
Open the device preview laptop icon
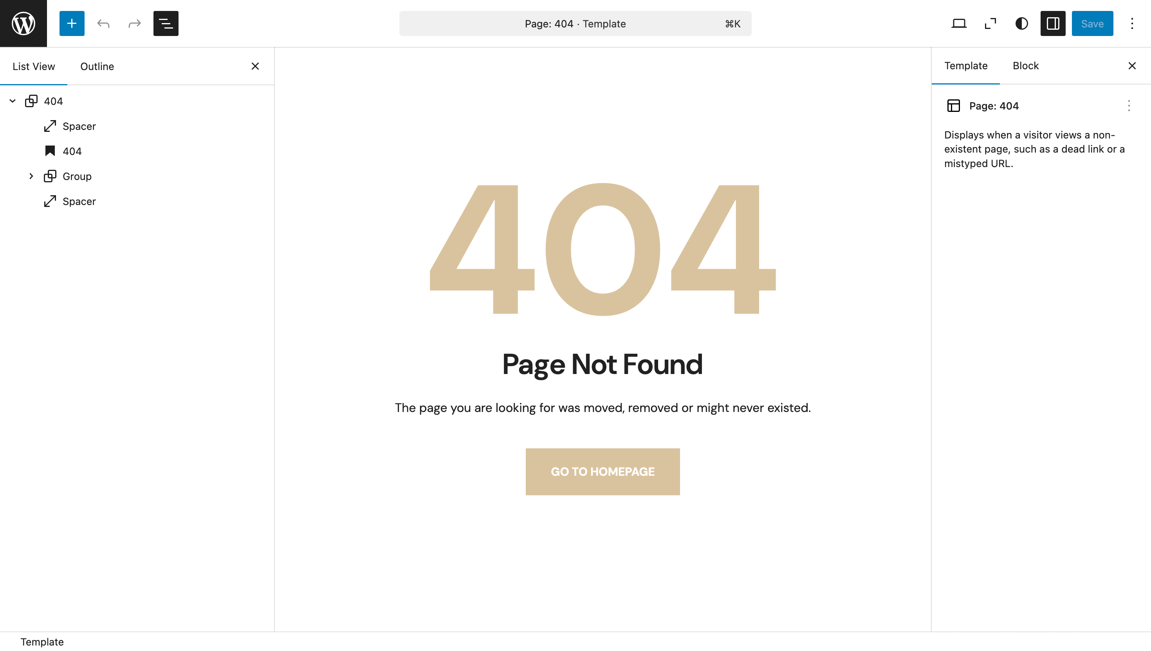[959, 23]
